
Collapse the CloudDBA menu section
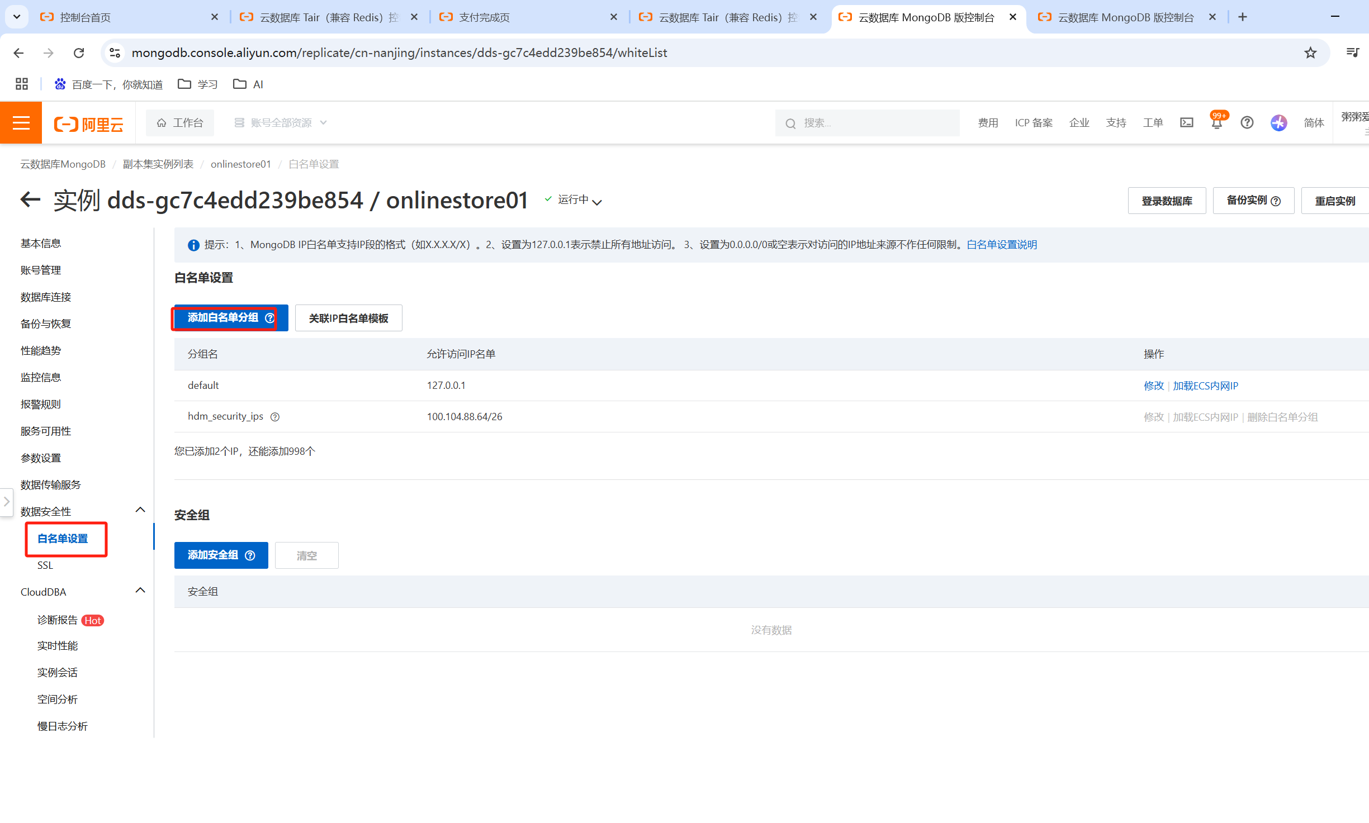point(140,591)
